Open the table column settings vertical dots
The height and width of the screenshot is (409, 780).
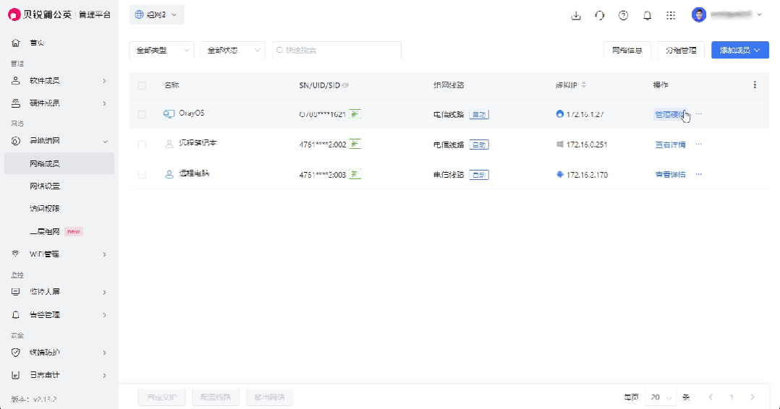click(755, 85)
